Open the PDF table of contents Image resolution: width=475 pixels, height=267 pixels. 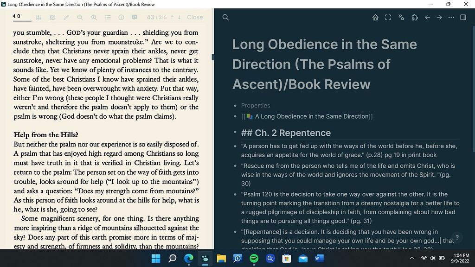107,17
